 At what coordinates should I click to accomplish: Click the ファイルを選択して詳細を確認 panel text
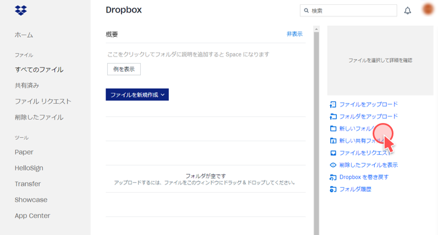[x=380, y=60]
